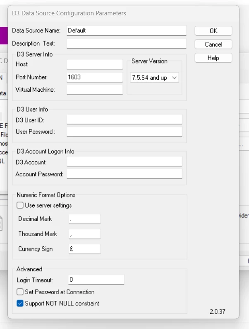This screenshot has height=329, width=249.
Task: Select the version number 2.0.37 text
Action: [218, 312]
